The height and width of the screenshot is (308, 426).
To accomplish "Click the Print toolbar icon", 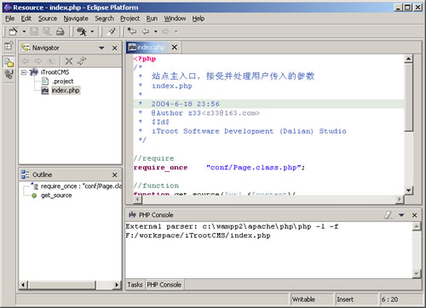I will pyautogui.click(x=60, y=31).
